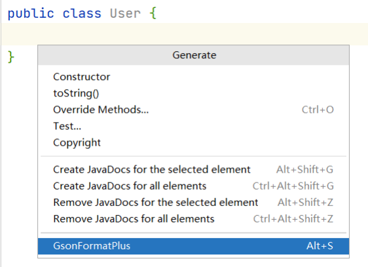
Task: Click the Alt+S shortcut beside GsonFormatPlus
Action: coord(320,246)
